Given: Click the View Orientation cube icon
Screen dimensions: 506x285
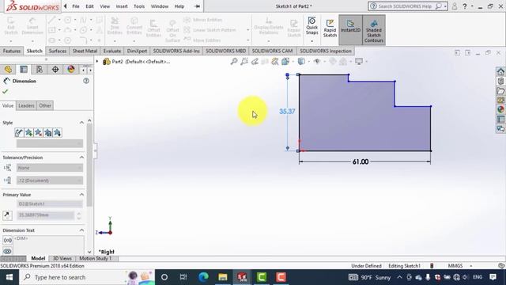Looking at the screenshot, I should click(x=285, y=61).
